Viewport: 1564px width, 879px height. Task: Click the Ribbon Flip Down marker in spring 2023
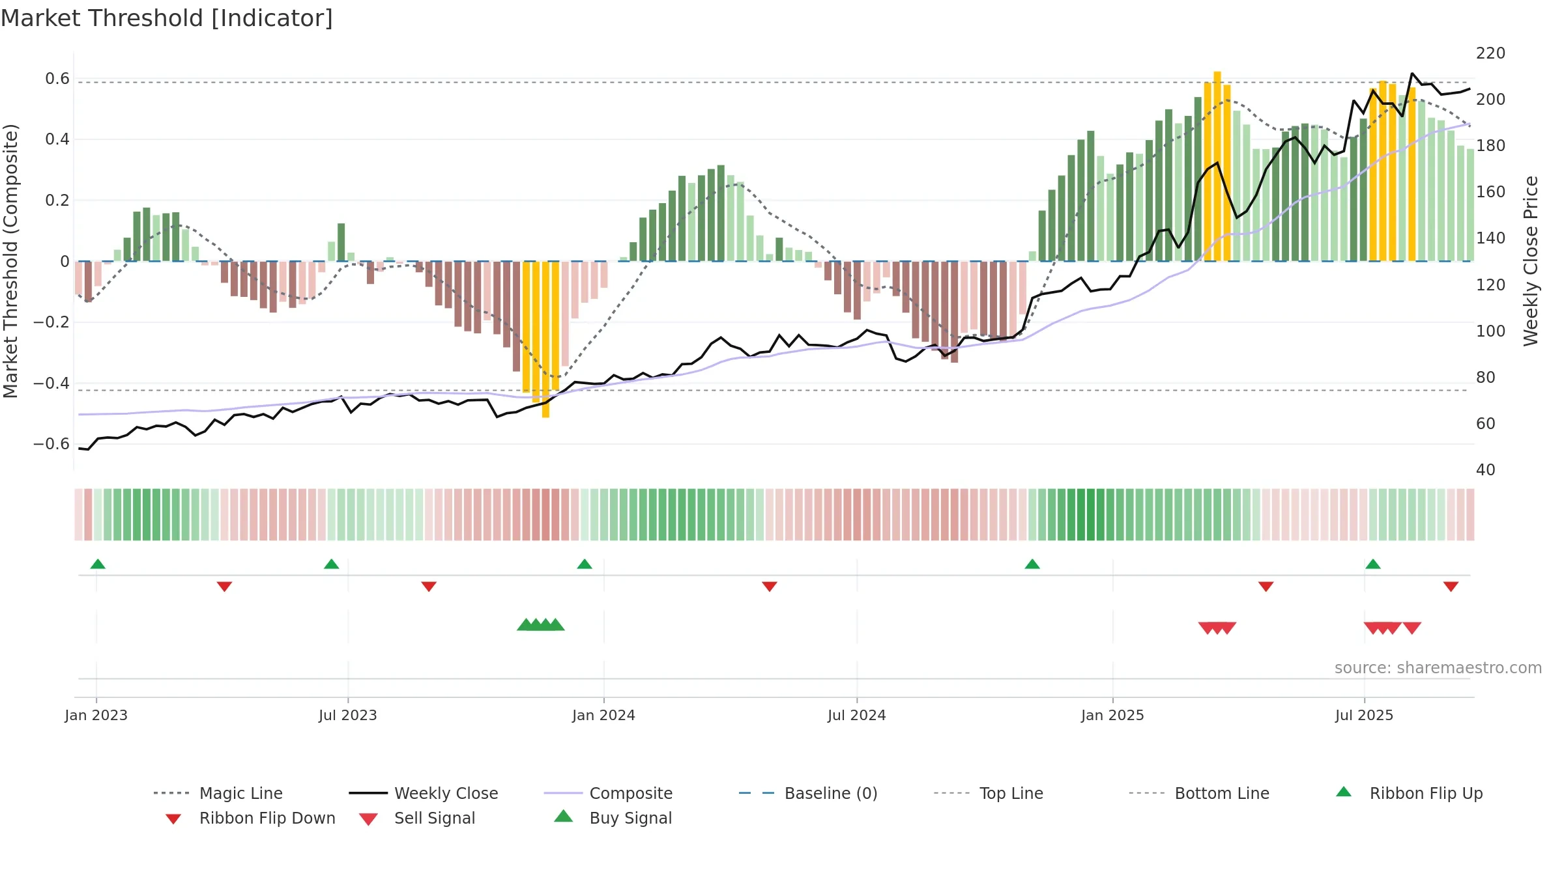tap(224, 587)
